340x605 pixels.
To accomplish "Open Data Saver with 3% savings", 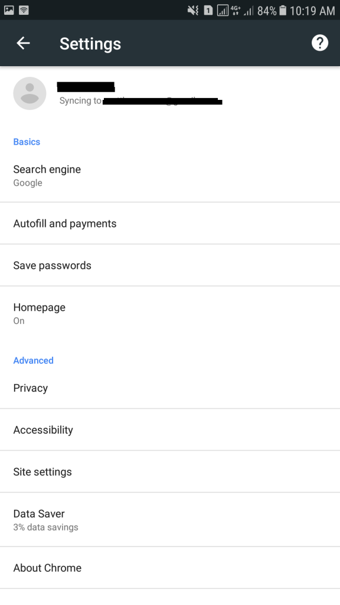I will (x=170, y=520).
